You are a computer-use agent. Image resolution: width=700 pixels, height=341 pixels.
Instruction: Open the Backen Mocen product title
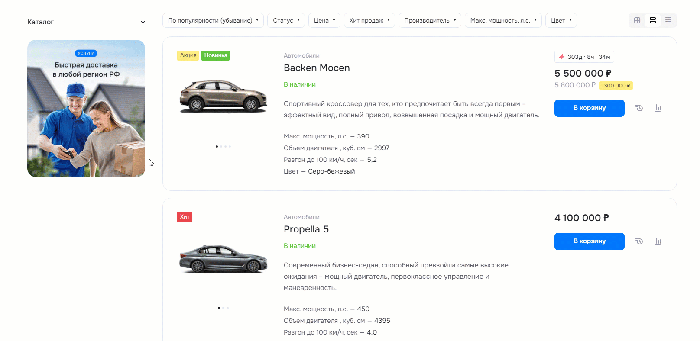pos(317,68)
